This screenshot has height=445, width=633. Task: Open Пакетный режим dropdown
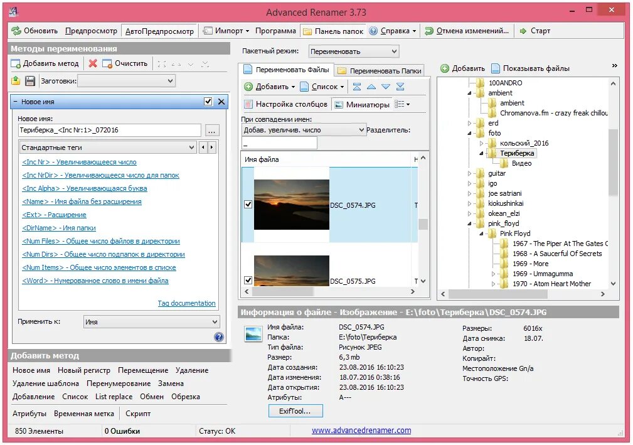click(354, 51)
